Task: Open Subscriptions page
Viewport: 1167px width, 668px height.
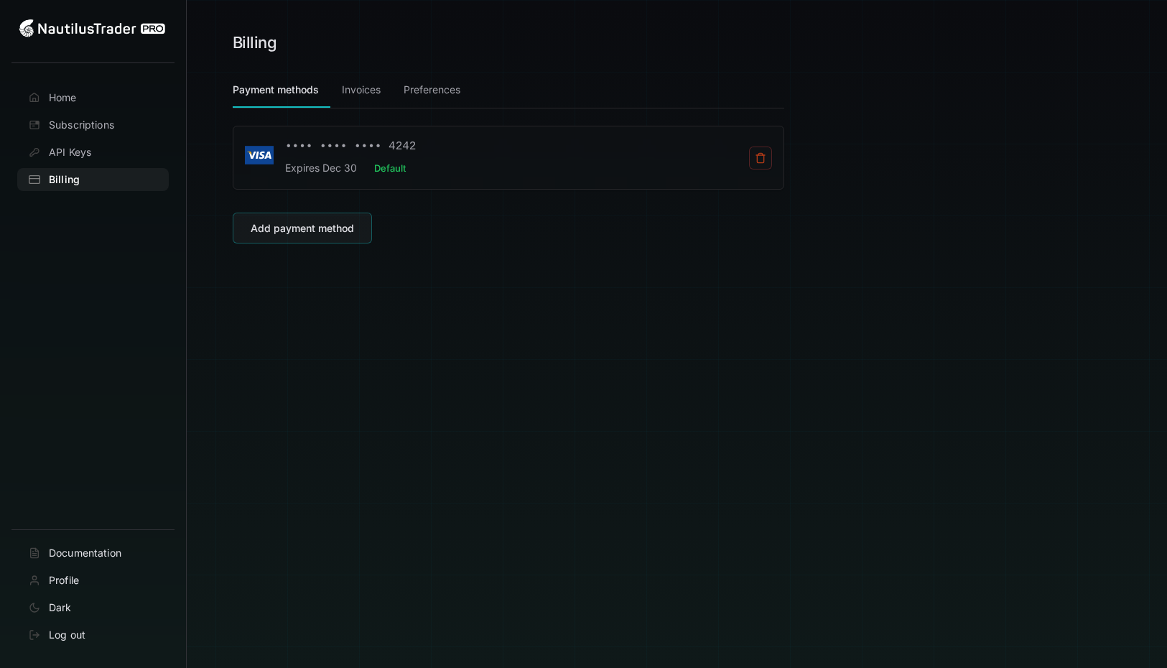Action: 93,125
